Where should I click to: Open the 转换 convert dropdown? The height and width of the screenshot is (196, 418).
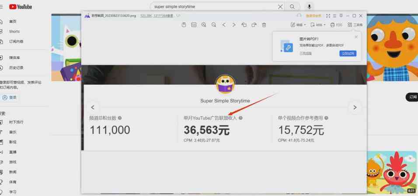point(318,25)
